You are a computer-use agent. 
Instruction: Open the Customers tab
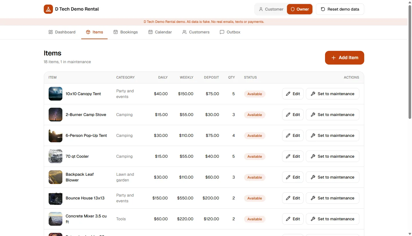pos(196,32)
